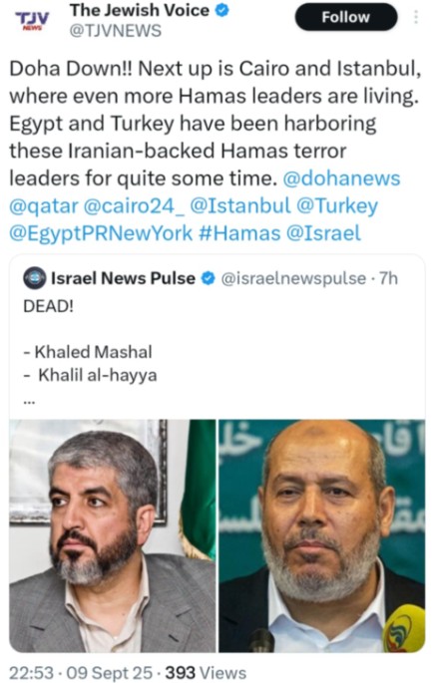
Task: Open The Jewish Voice display name
Action: click(x=140, y=10)
